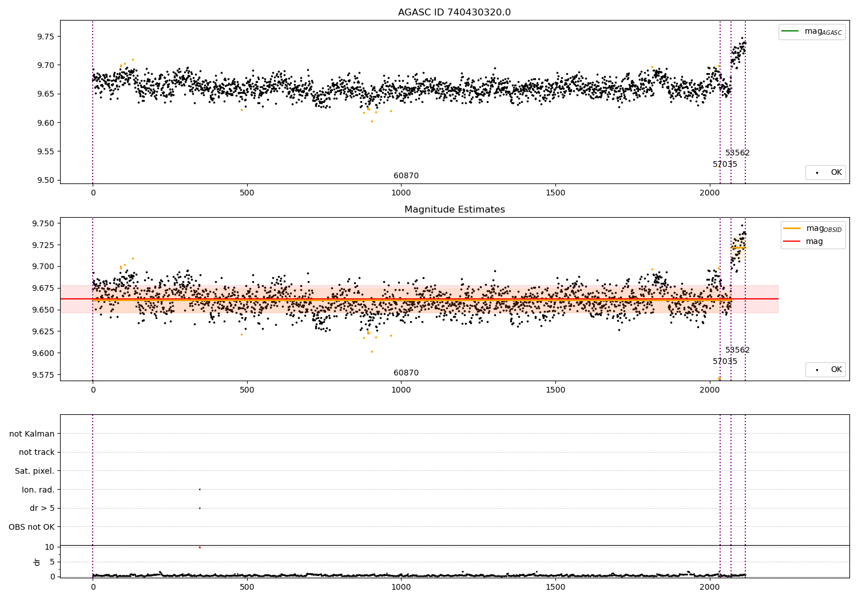Click the '60870' label in the top plot
858x600 pixels.
coord(406,175)
